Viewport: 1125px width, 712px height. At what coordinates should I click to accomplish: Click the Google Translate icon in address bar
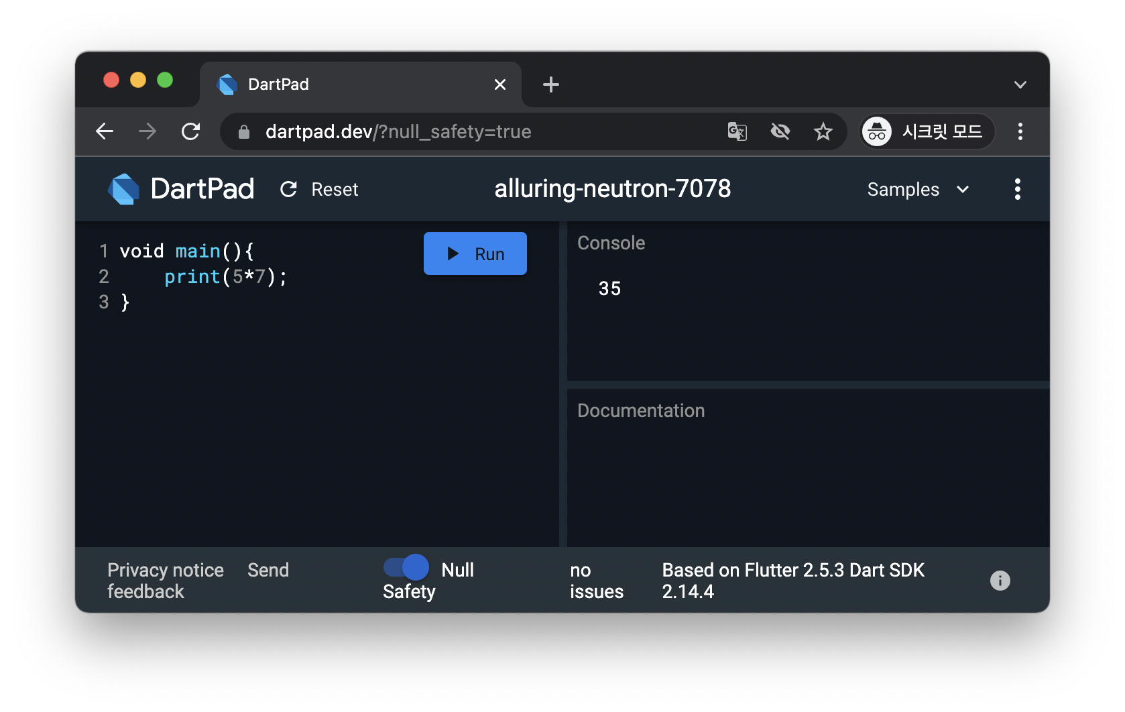tap(737, 131)
